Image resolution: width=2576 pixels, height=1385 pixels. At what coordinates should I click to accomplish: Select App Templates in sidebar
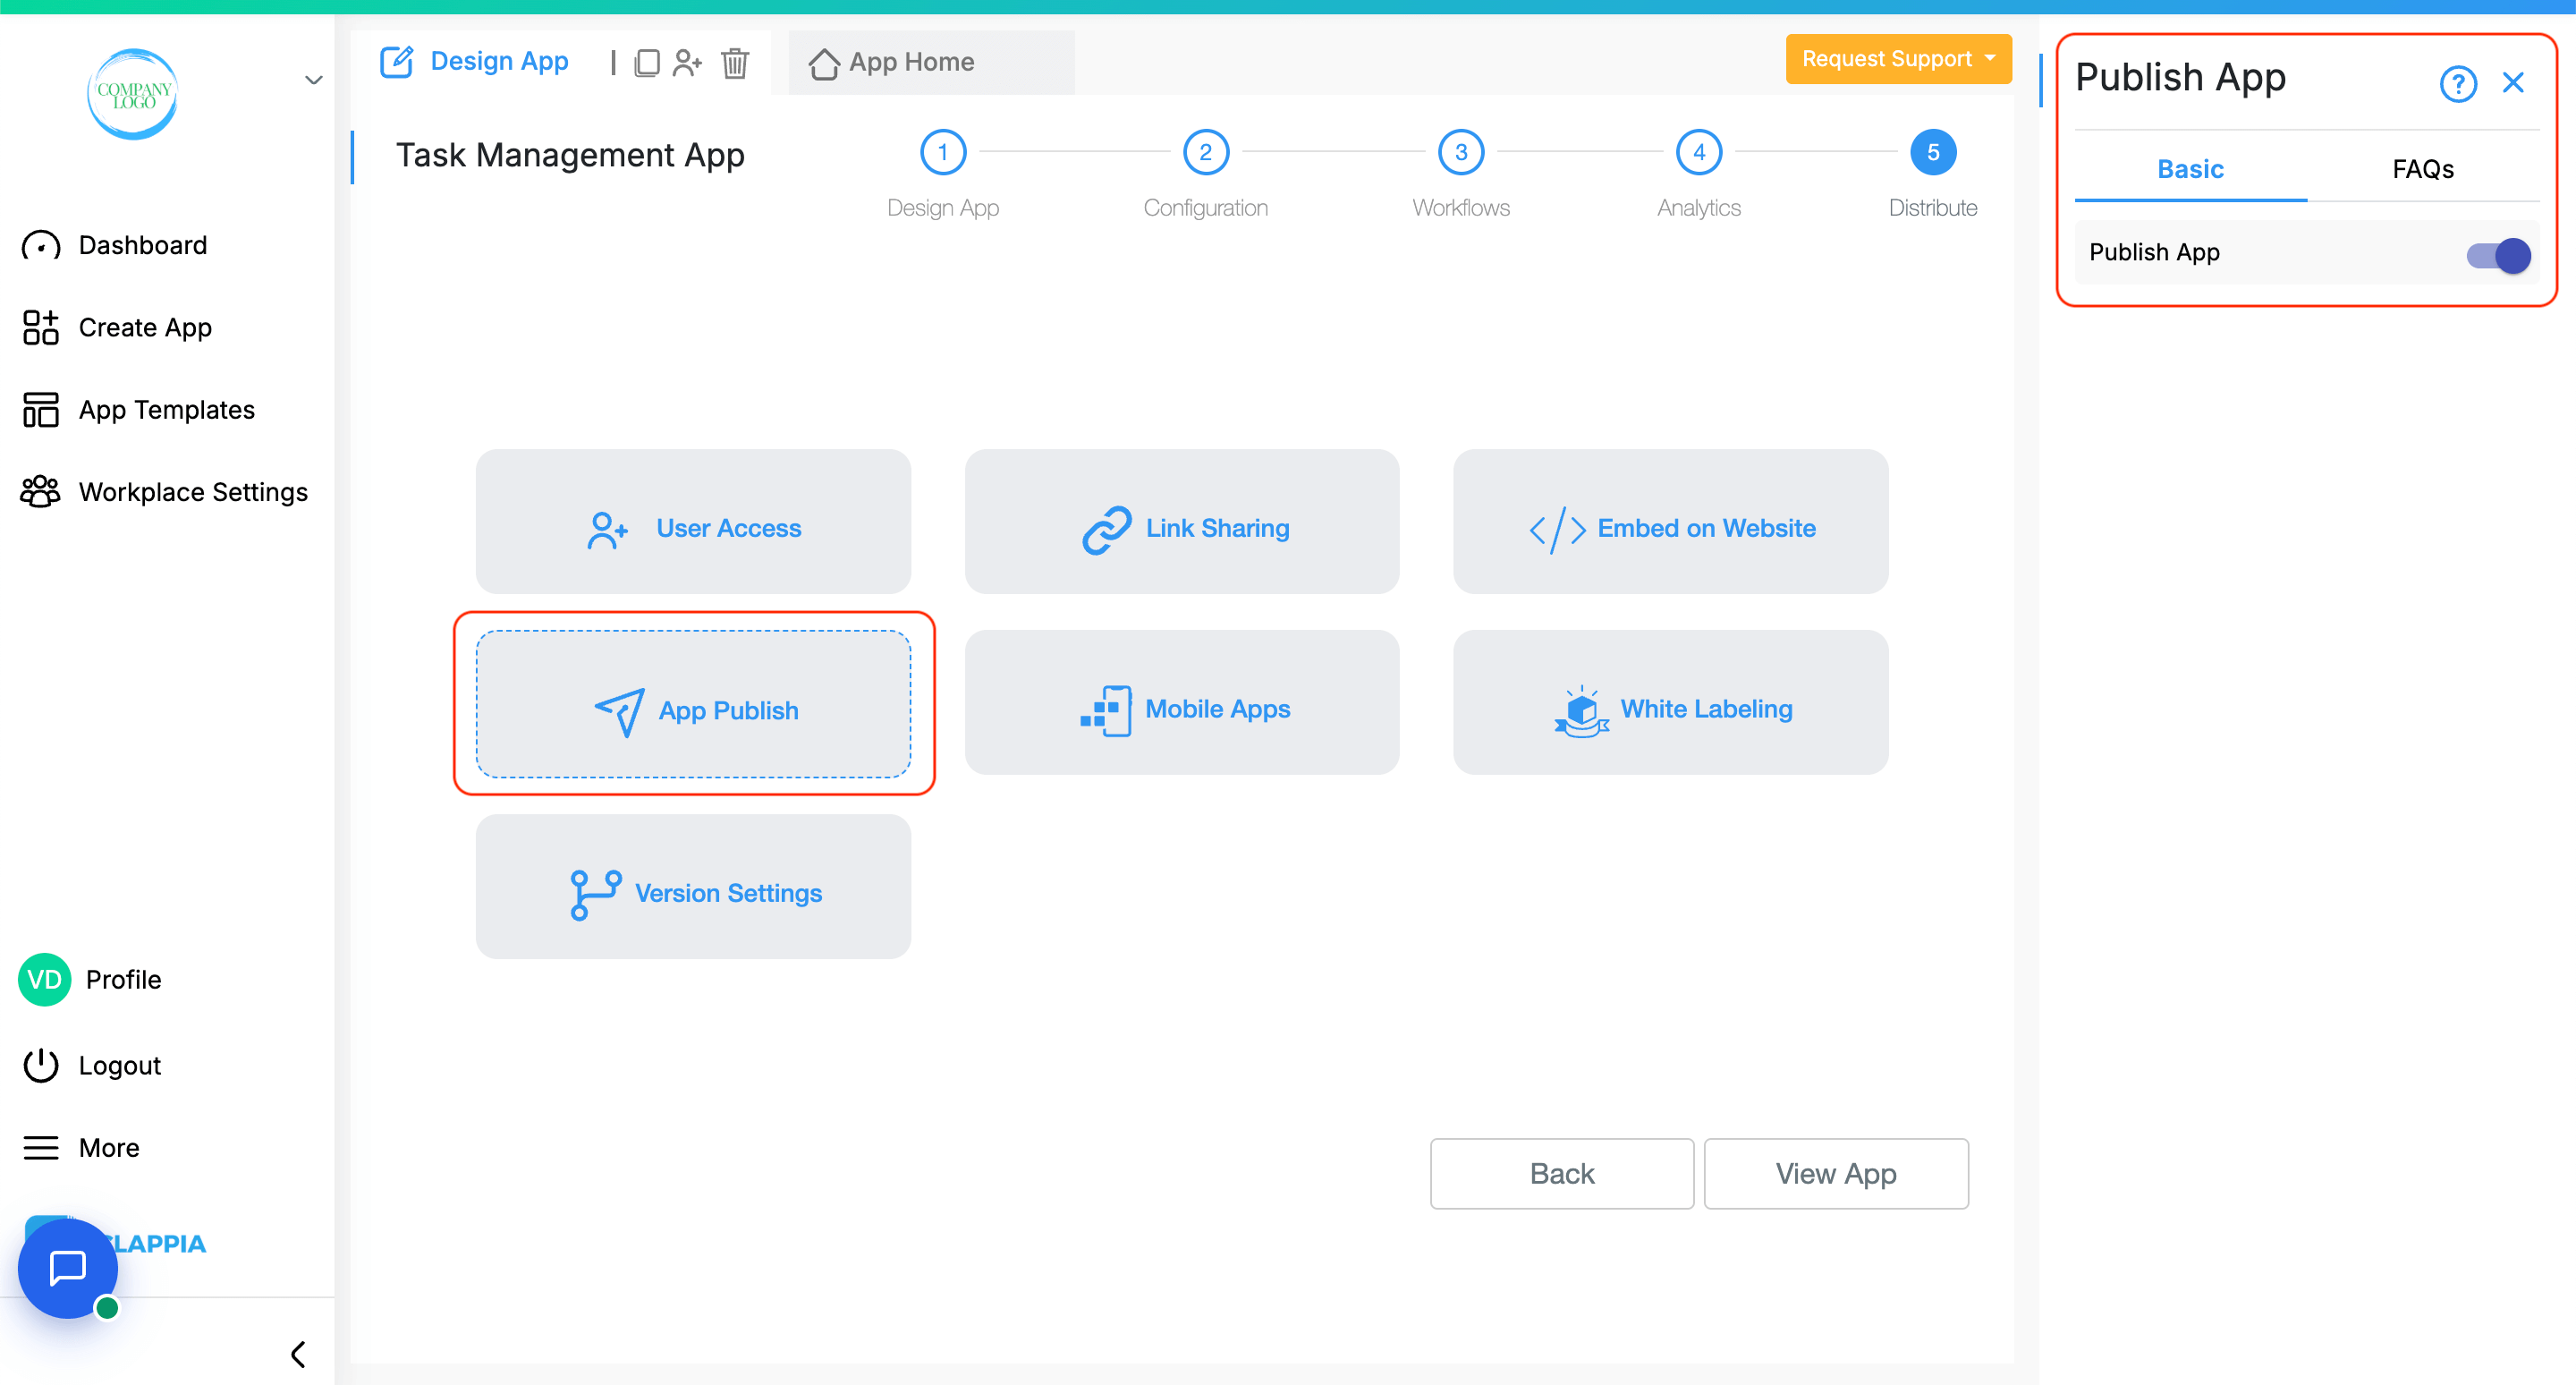click(x=167, y=410)
